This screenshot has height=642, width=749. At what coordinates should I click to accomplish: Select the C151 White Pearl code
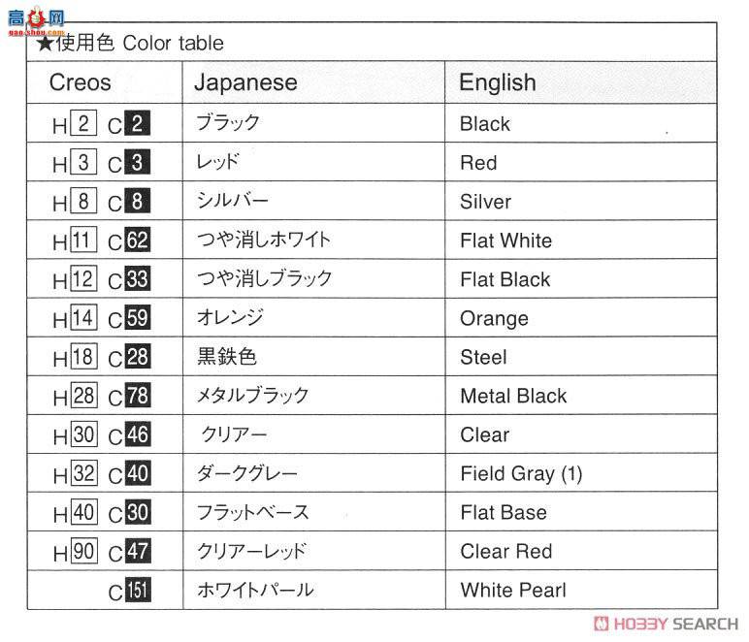(138, 590)
